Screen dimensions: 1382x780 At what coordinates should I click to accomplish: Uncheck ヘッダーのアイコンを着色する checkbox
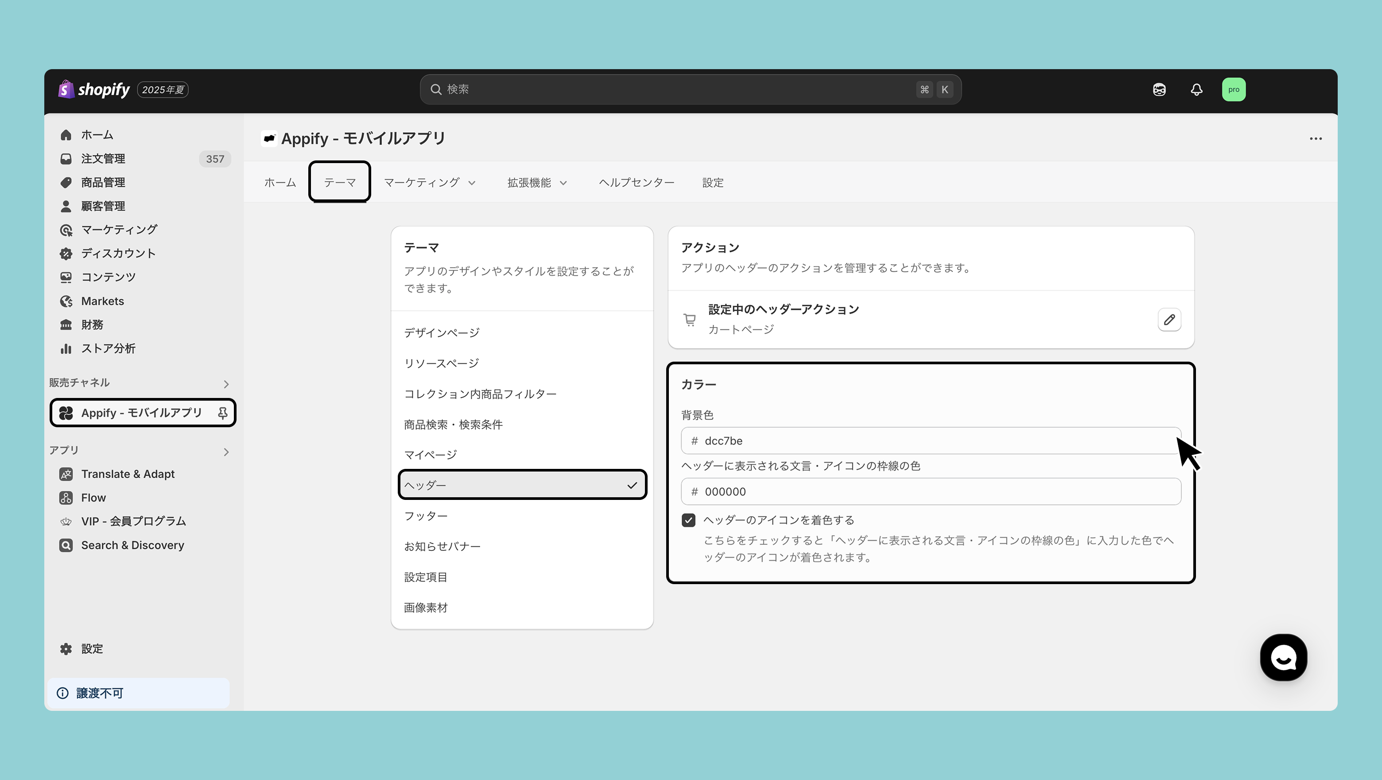pos(688,520)
